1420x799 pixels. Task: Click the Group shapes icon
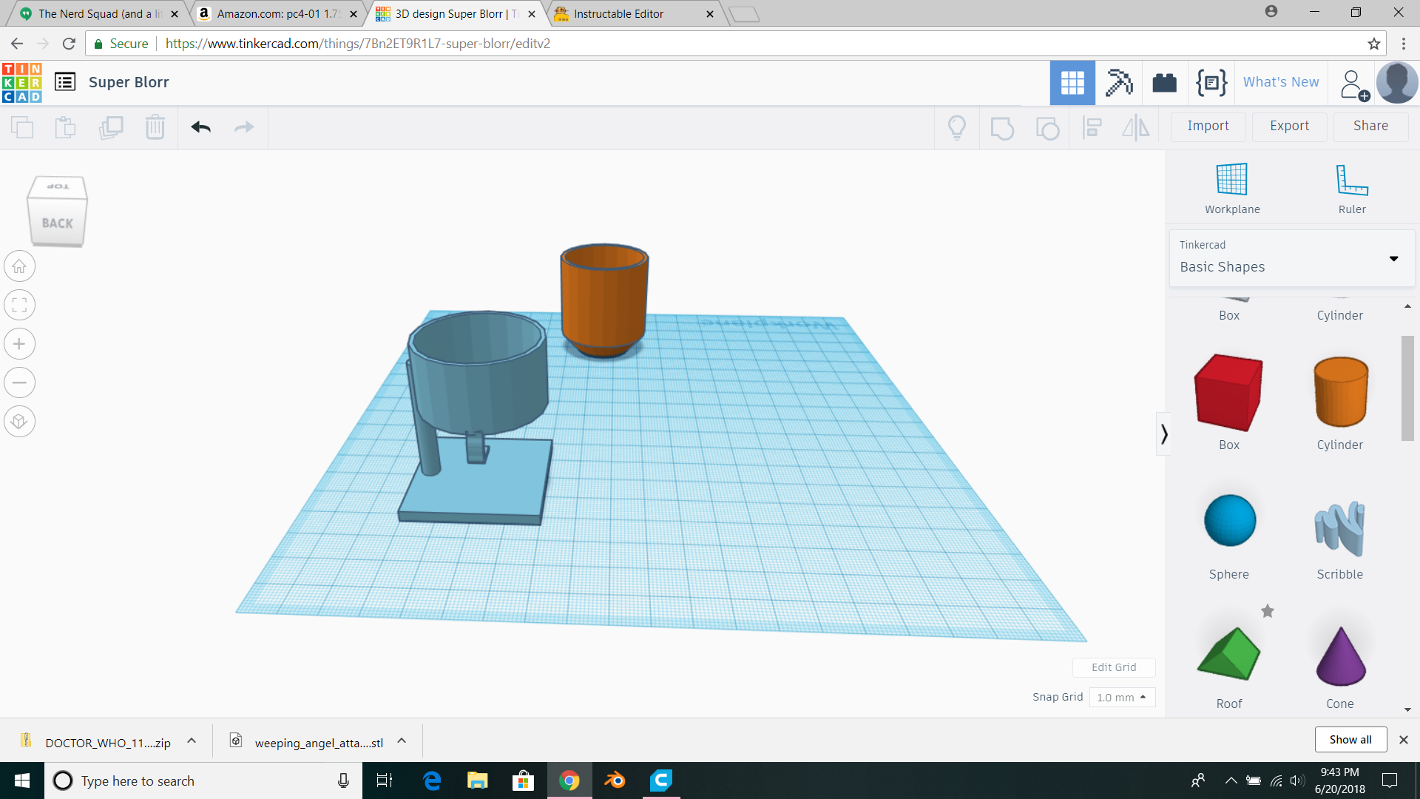coord(1002,127)
